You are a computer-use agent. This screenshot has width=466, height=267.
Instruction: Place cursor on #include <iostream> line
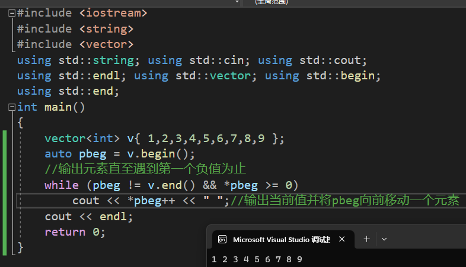point(82,13)
